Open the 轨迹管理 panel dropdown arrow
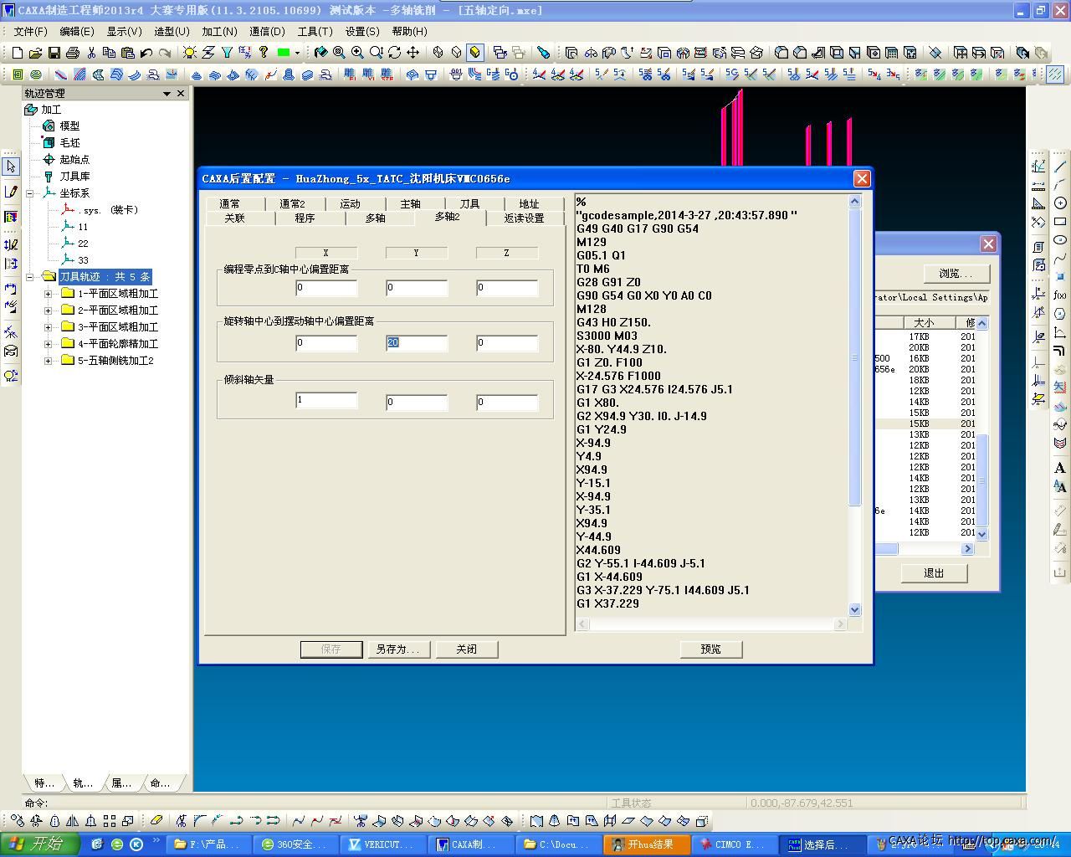Screen dimensions: 1071x857 pos(167,94)
